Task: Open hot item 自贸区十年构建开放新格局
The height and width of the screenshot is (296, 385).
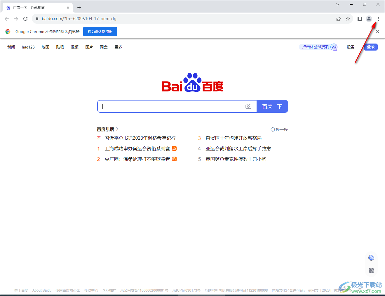Action: point(234,138)
